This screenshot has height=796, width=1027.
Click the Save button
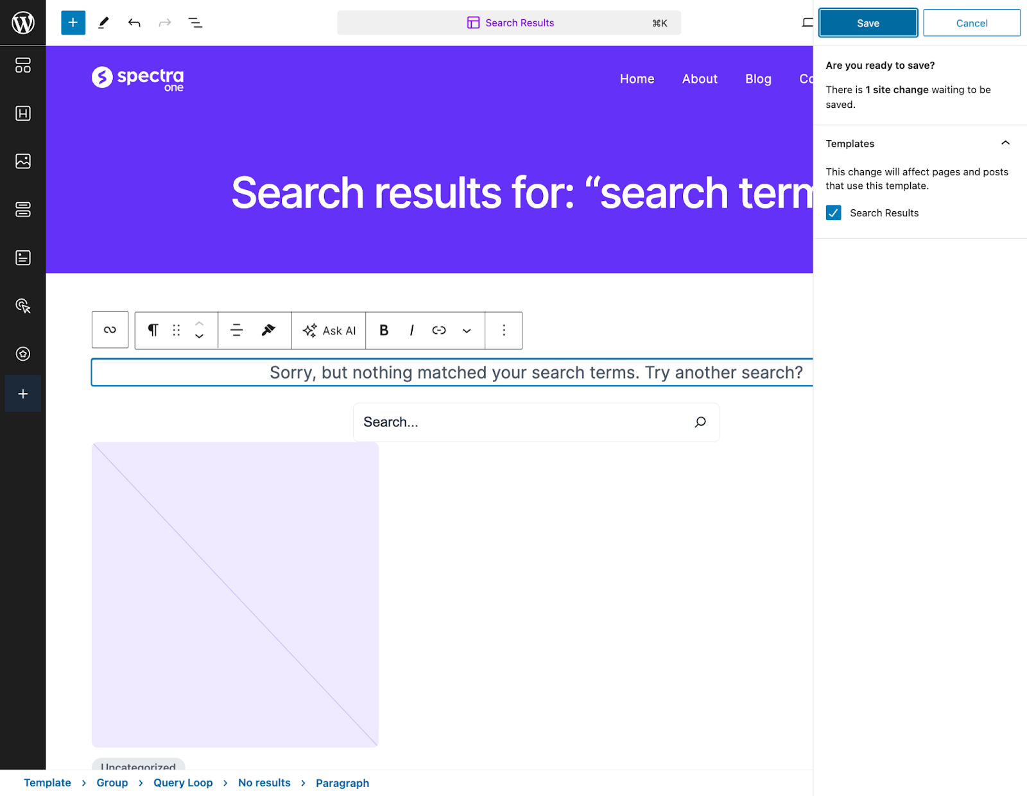coord(868,23)
